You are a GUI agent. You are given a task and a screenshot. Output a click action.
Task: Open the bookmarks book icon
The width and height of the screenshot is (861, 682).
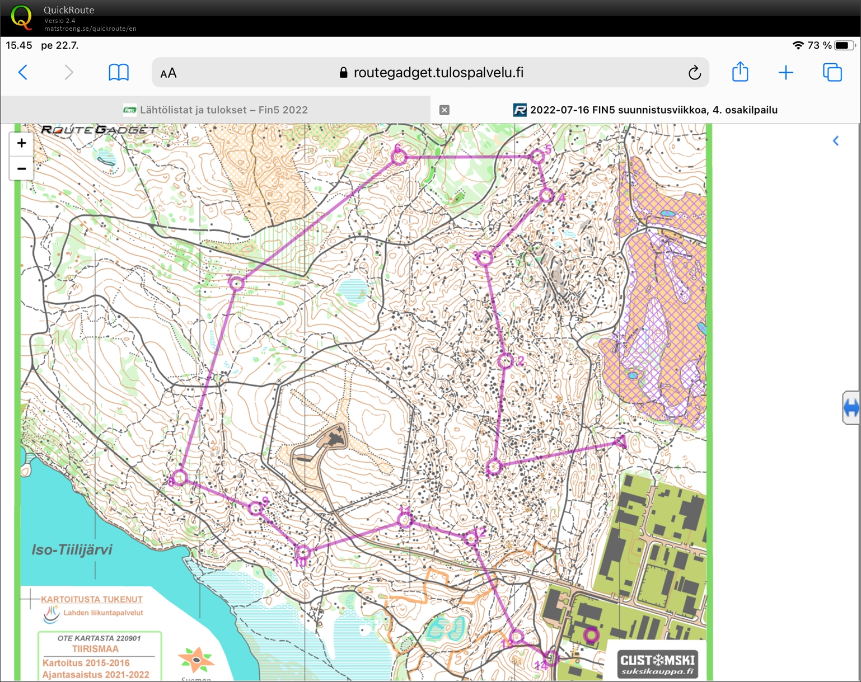tap(118, 72)
